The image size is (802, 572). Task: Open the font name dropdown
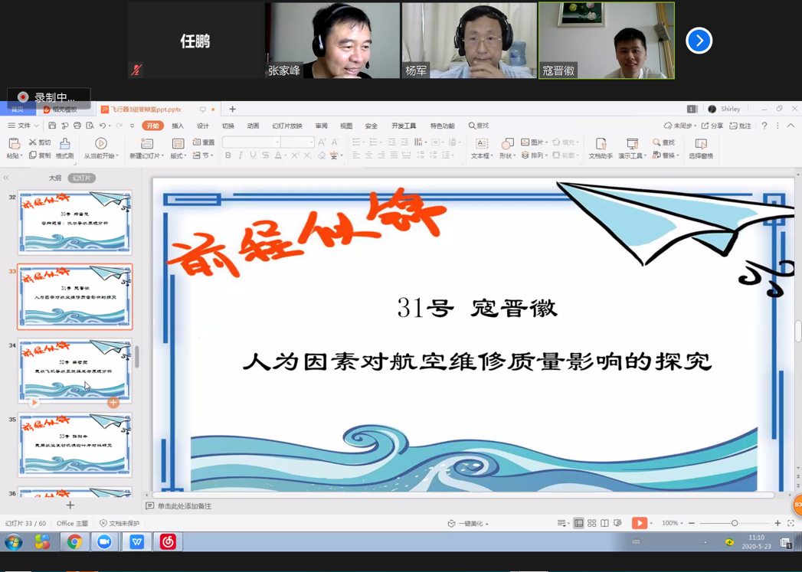click(x=277, y=142)
